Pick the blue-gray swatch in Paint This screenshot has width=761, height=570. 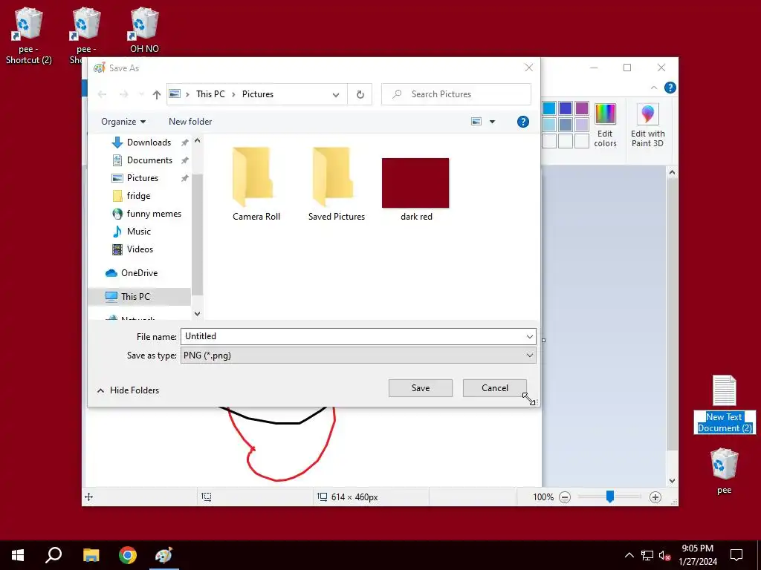click(x=566, y=125)
